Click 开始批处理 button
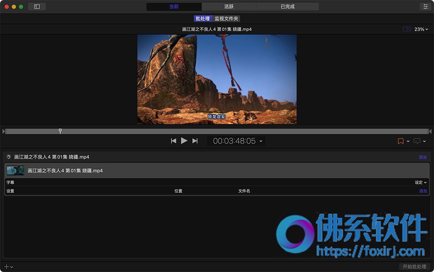This screenshot has height=272, width=434. pos(414,266)
